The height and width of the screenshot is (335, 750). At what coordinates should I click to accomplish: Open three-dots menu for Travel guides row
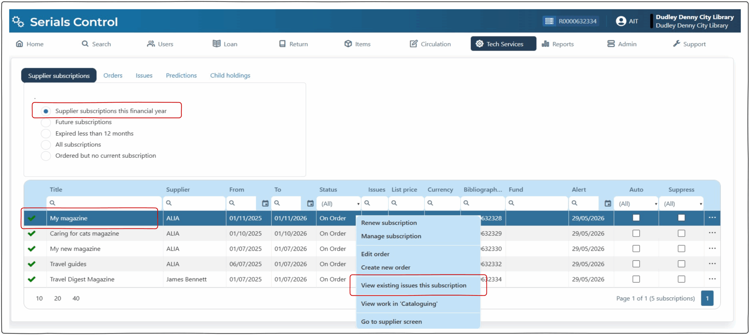pos(712,264)
